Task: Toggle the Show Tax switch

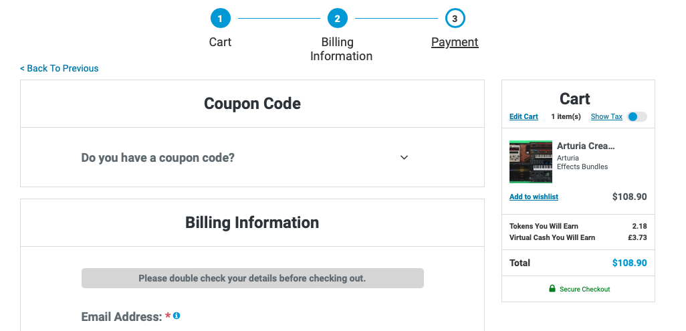Action: (x=637, y=116)
